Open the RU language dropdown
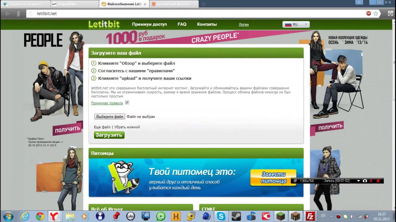 pyautogui.click(x=296, y=24)
